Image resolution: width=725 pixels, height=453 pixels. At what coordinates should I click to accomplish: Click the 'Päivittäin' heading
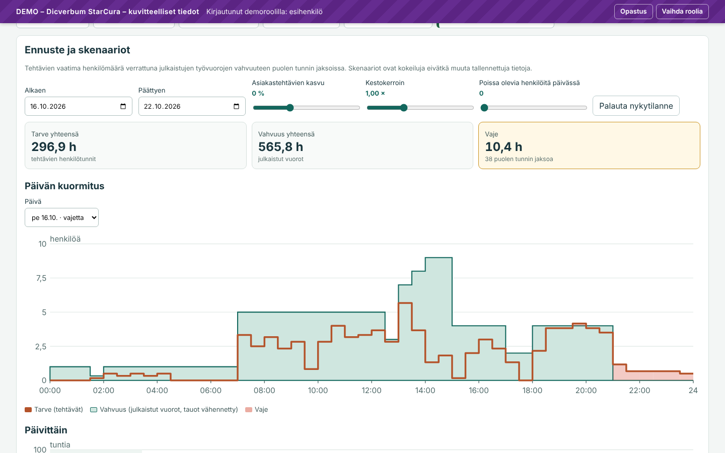click(46, 430)
